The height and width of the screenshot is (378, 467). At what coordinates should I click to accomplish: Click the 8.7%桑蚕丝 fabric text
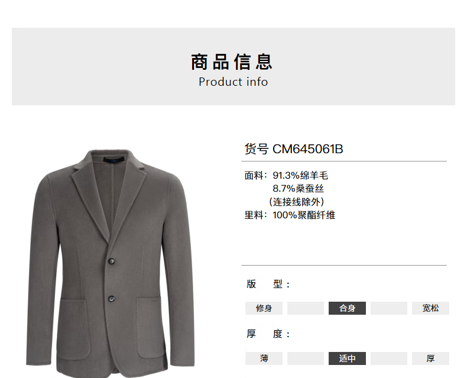coord(298,188)
